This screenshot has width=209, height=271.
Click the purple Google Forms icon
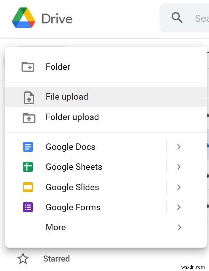click(x=28, y=207)
